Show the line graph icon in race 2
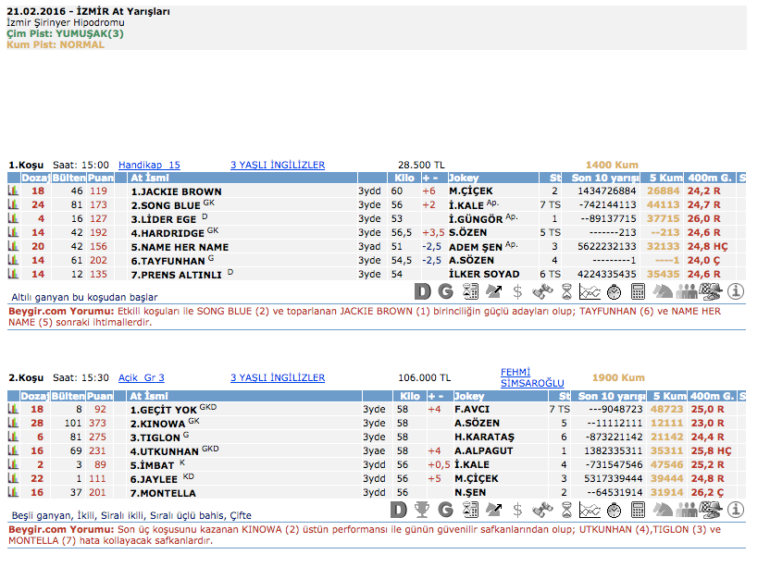 [590, 510]
